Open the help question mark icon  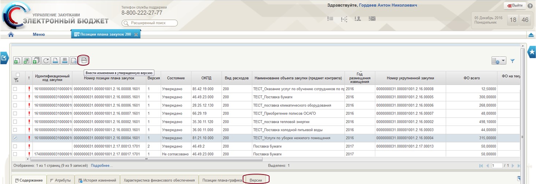530,6
